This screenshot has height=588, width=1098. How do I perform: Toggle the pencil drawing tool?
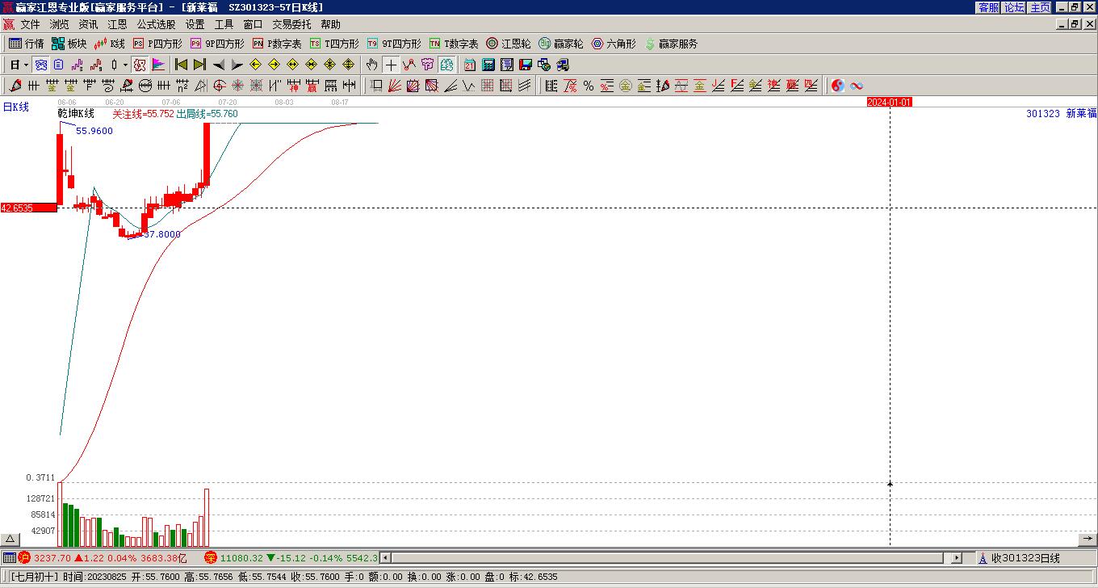(x=15, y=86)
